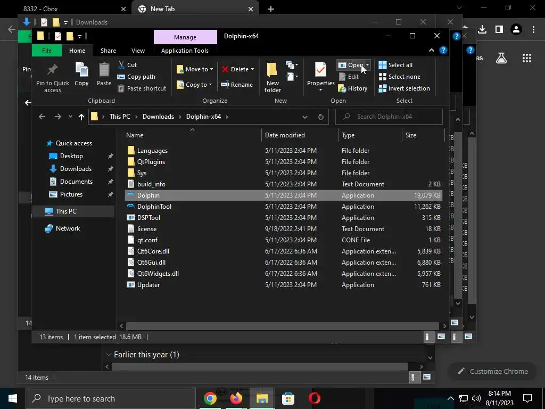Image resolution: width=545 pixels, height=409 pixels.
Task: Open Google apps grid in Chrome
Action: point(527,58)
